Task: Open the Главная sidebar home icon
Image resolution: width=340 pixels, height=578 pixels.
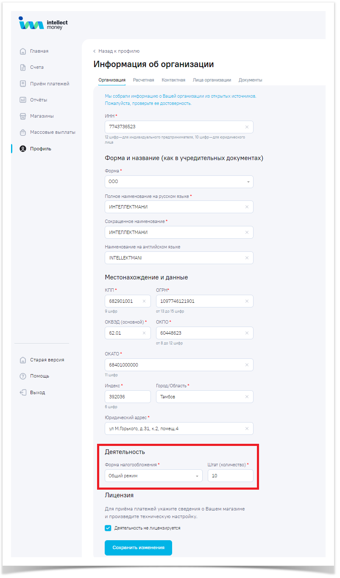Action: [x=23, y=51]
